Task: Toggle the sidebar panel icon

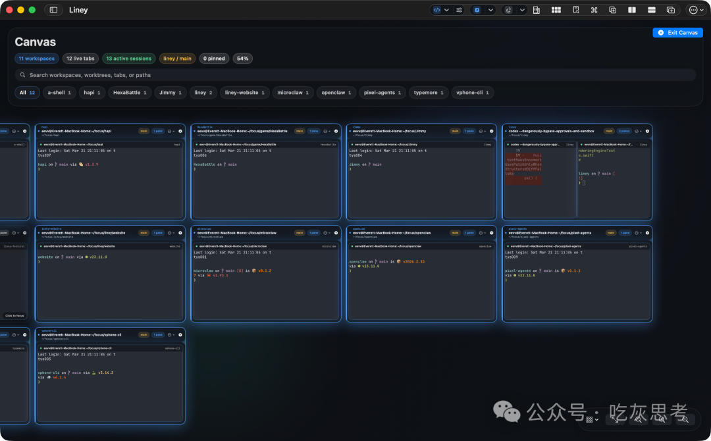Action: point(53,10)
